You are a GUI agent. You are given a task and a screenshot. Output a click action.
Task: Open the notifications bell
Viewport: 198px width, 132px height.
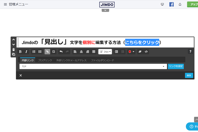click(x=180, y=5)
